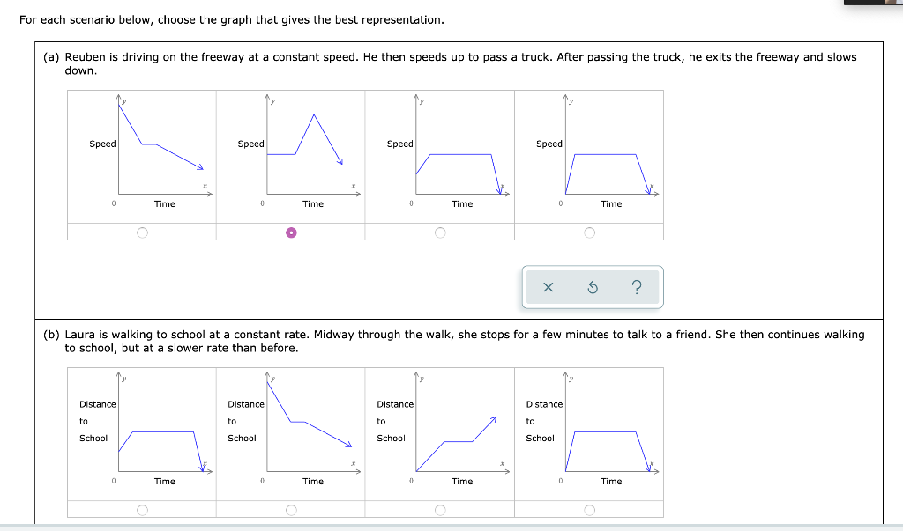Image resolution: width=903 pixels, height=531 pixels.
Task: Select the third answer choice for part (b)
Action: point(439,509)
